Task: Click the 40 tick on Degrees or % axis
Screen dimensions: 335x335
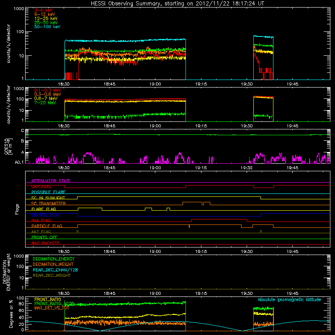Action: 22,317
